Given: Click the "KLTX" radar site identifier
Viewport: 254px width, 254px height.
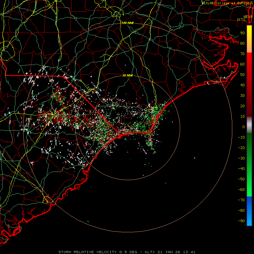Looking at the screenshot, I should tap(150, 252).
